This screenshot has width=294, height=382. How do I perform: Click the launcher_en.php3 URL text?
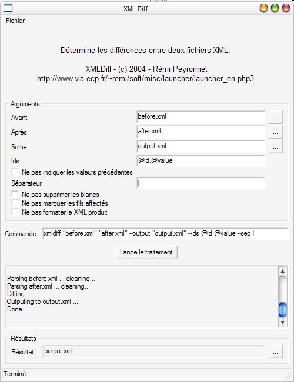146,79
